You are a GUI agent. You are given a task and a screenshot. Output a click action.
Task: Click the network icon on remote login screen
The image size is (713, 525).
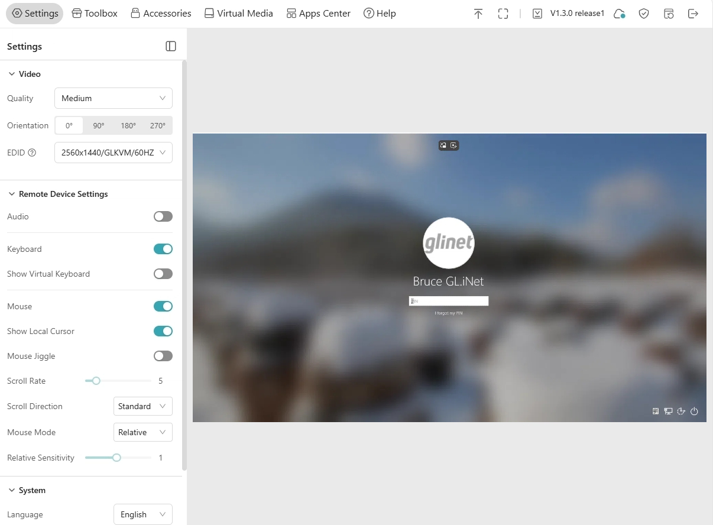(668, 411)
